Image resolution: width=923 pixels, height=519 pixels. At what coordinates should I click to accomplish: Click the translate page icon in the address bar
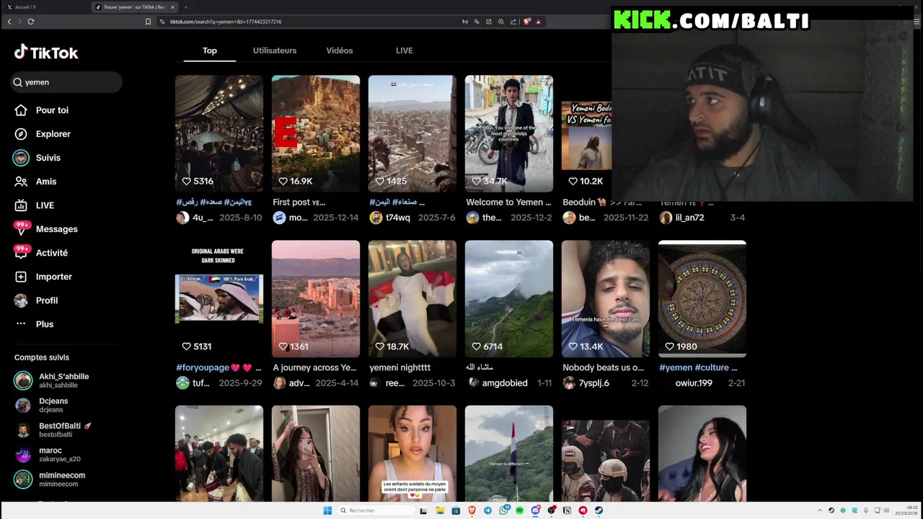(477, 22)
